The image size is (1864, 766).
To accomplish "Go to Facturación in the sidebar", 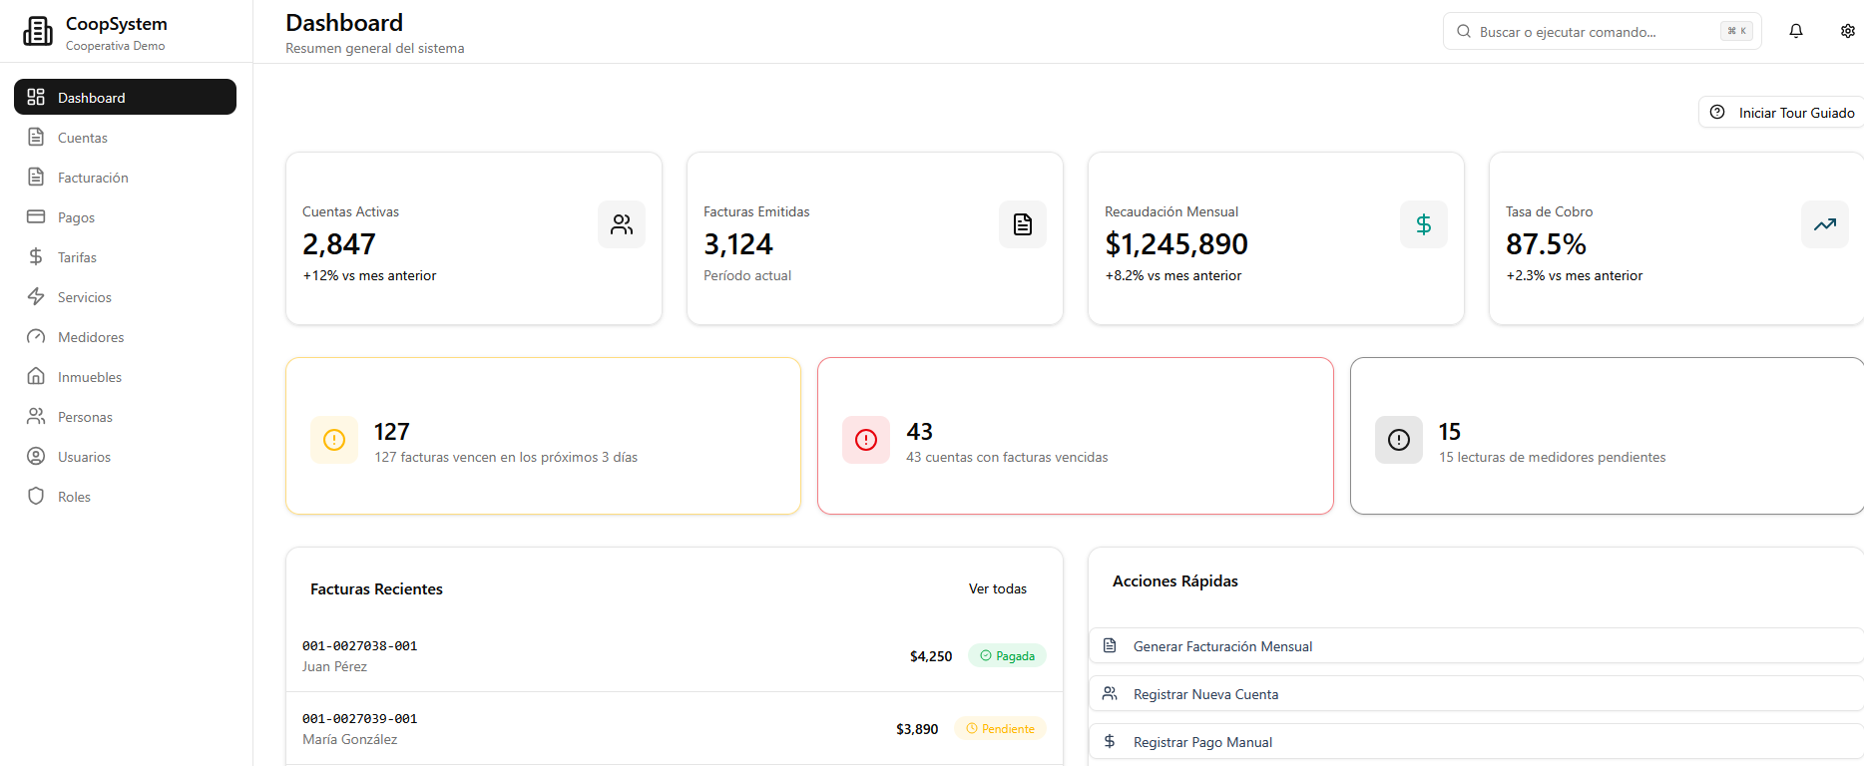I will point(93,178).
